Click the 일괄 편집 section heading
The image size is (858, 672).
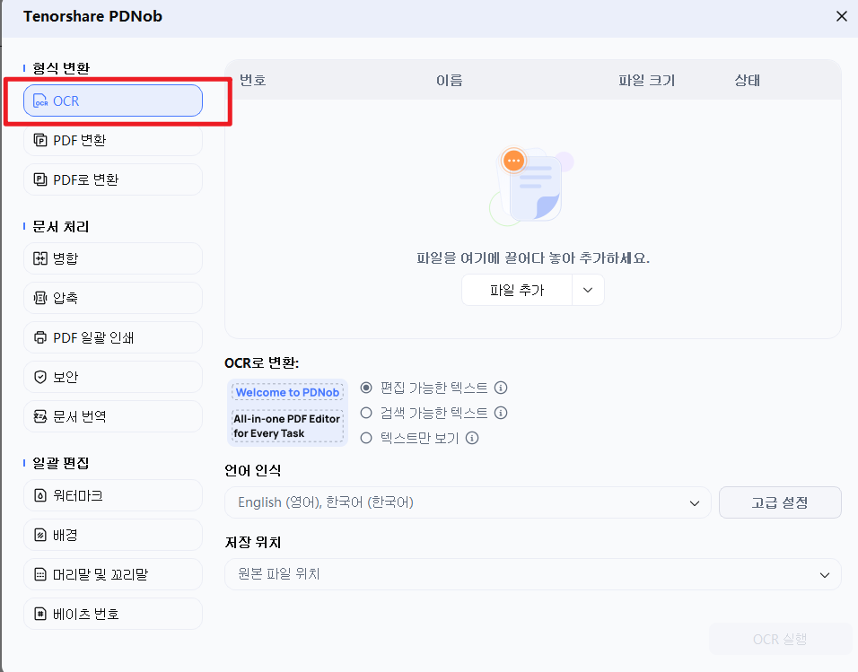[x=61, y=463]
